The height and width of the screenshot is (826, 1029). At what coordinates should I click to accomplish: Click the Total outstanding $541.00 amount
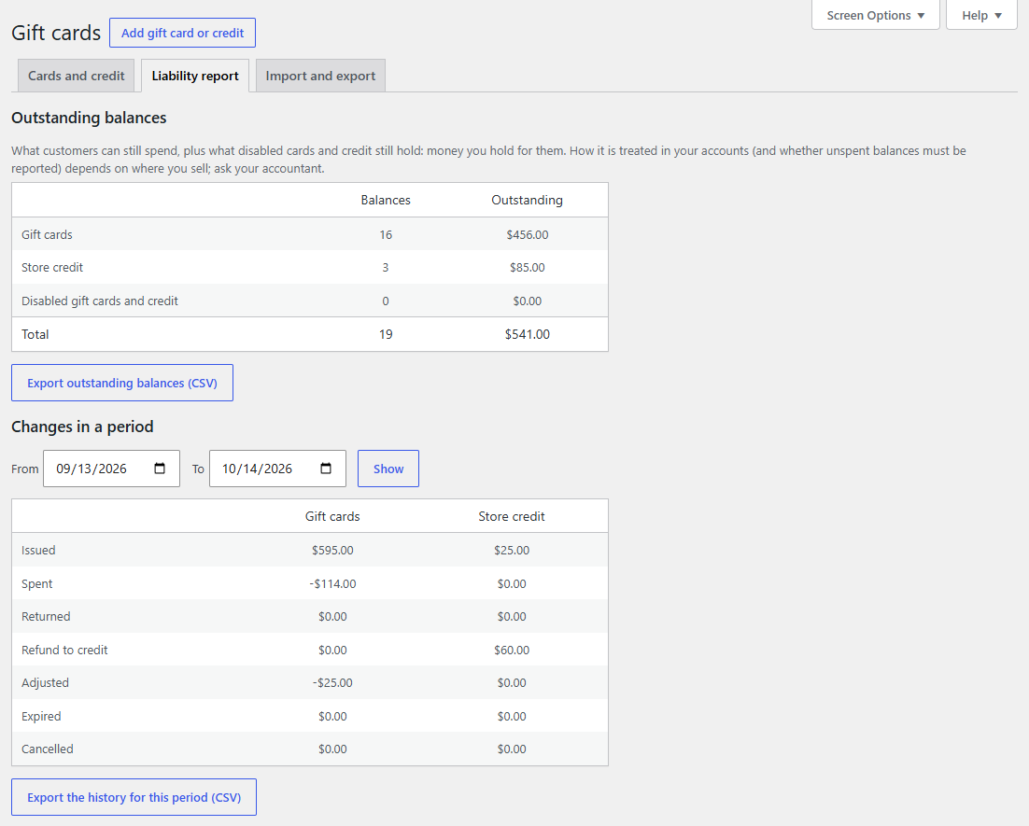(x=527, y=334)
